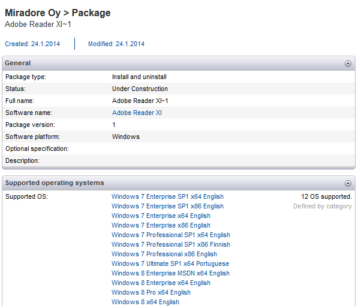
Task: Open Windows 7 Enterprise SP1 x64 English
Action: (x=167, y=196)
